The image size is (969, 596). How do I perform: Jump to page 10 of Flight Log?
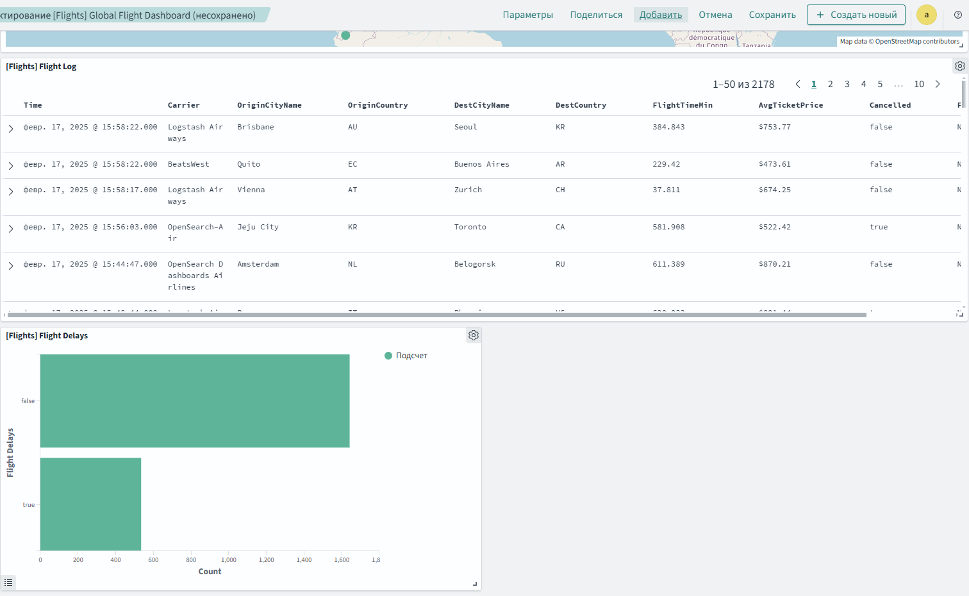coord(919,84)
